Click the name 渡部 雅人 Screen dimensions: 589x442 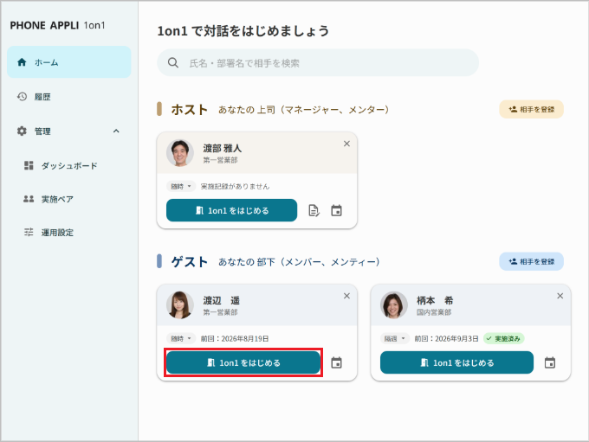click(x=222, y=148)
